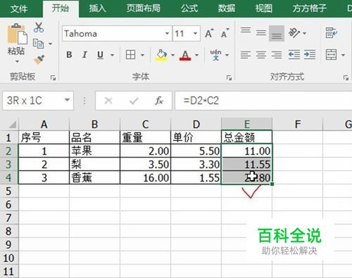Open the Tahoma font name dropdown

(167, 34)
